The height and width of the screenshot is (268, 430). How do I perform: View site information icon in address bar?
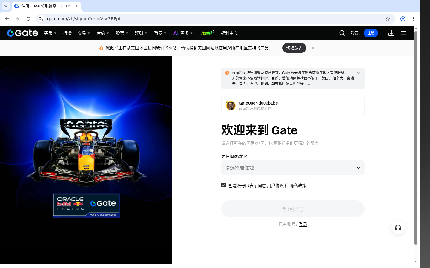[x=41, y=19]
